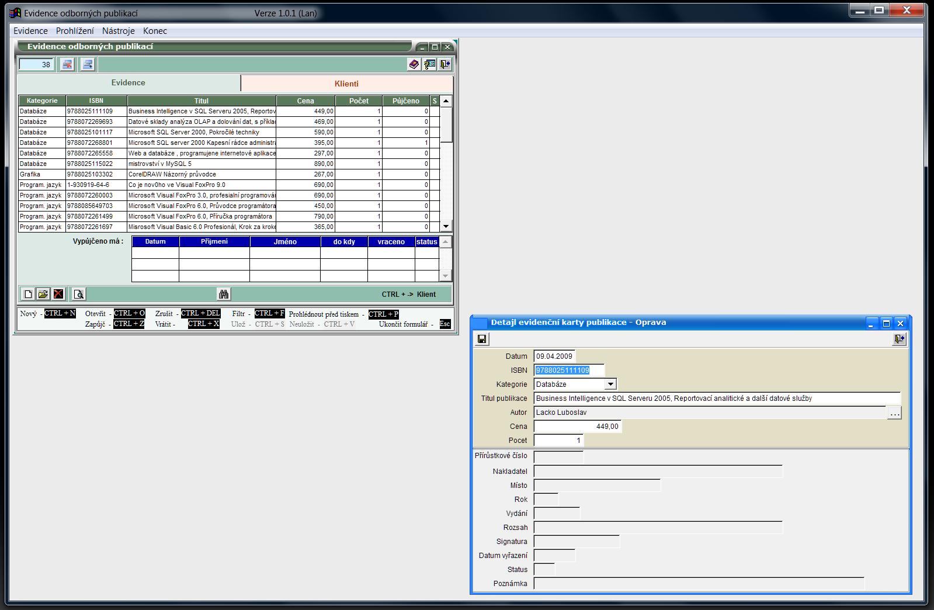Click the publications table scroll-down arrow

click(x=446, y=226)
